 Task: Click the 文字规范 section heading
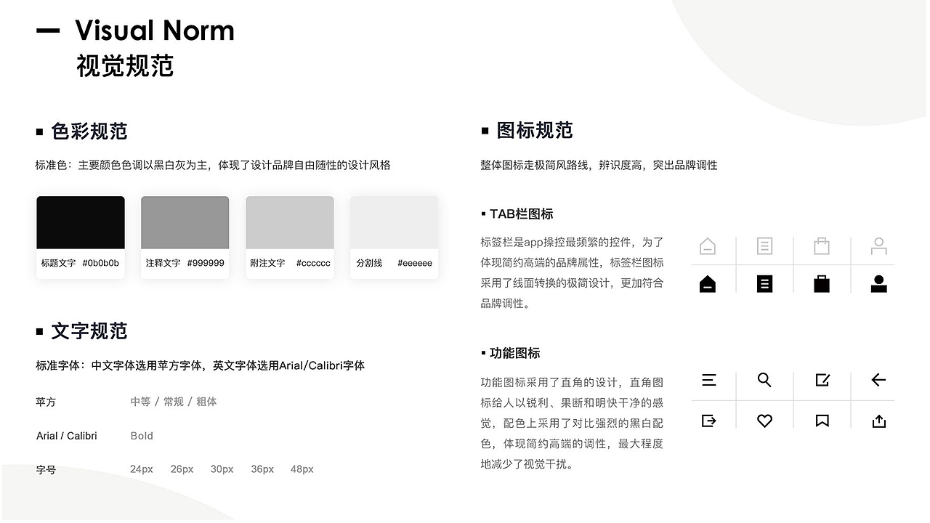pyautogui.click(x=89, y=331)
